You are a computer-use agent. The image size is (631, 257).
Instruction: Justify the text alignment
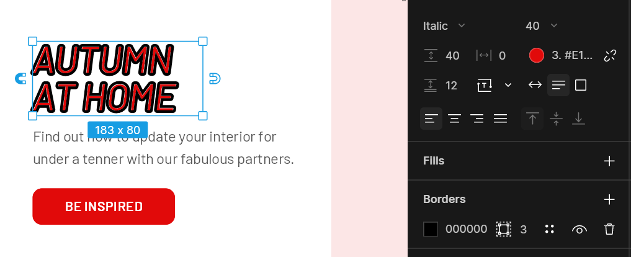point(500,119)
